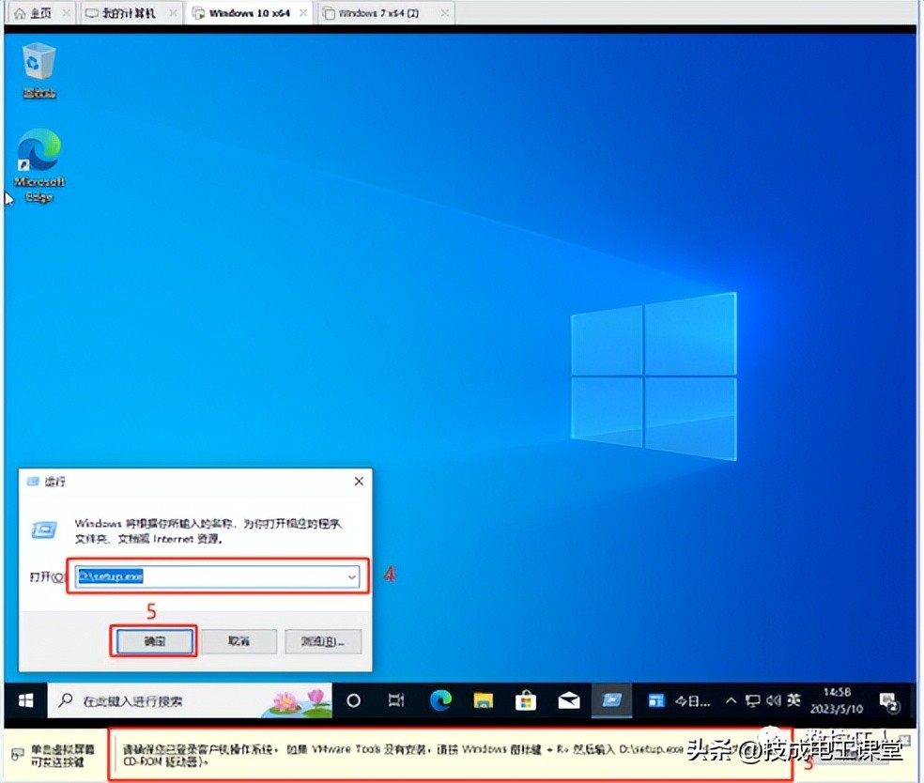Click the 浏览(B)... button
Screen dimensions: 924x783
pyautogui.click(x=323, y=641)
